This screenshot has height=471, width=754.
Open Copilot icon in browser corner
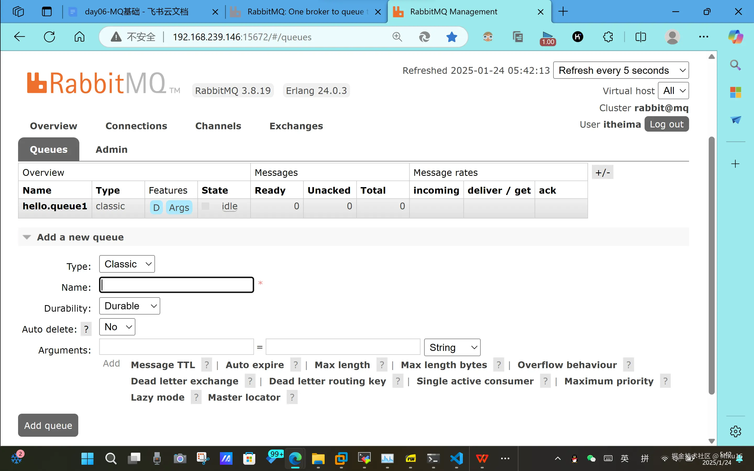tap(735, 37)
